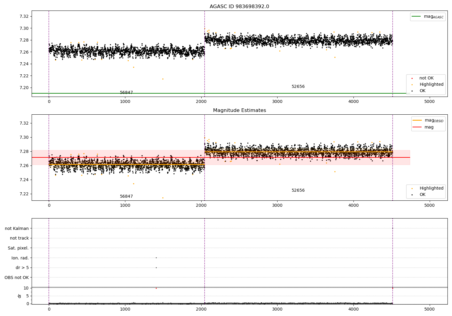
Task: Click the 'mag AGASC' legend label
Action: [434, 17]
